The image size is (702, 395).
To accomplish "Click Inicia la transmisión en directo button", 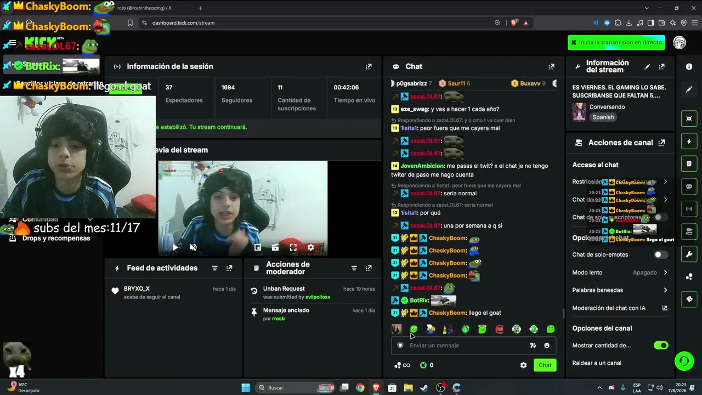I will tap(616, 43).
